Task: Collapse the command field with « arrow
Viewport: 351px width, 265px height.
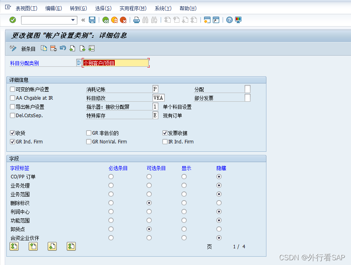Action: pos(83,20)
